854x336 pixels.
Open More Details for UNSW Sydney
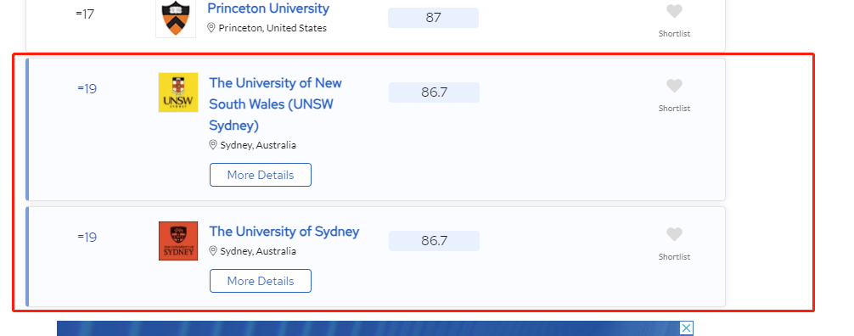click(x=261, y=175)
